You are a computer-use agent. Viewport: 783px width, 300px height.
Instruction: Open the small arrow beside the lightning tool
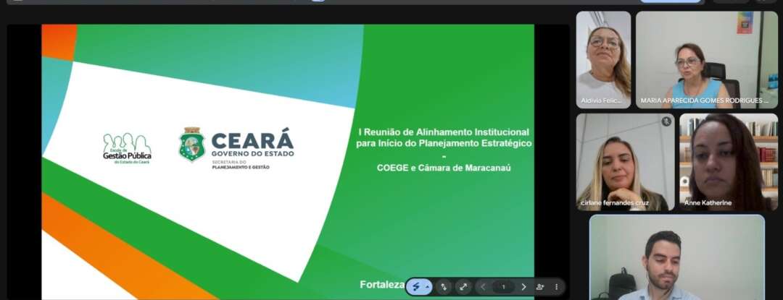tap(428, 287)
